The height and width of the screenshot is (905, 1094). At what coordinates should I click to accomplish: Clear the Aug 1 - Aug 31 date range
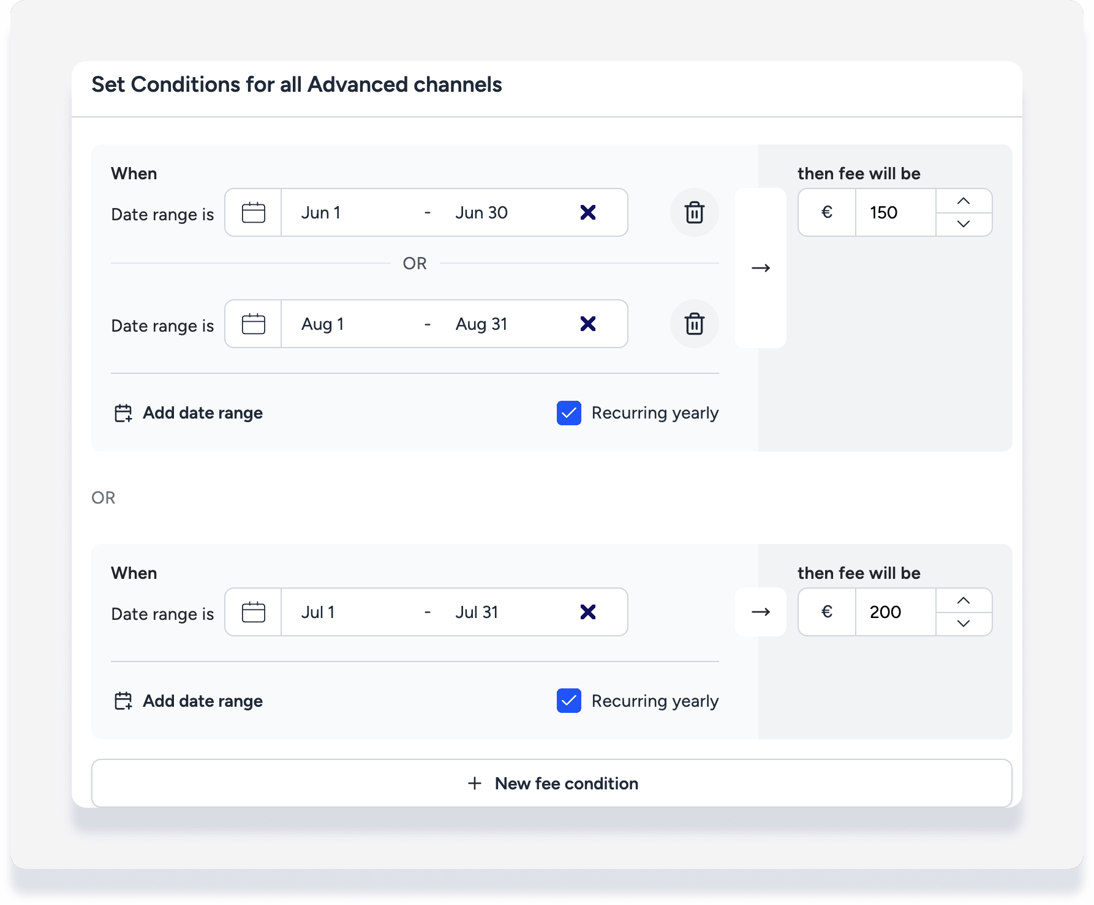click(x=587, y=324)
